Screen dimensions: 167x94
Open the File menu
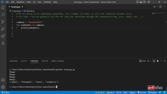(7, 2)
